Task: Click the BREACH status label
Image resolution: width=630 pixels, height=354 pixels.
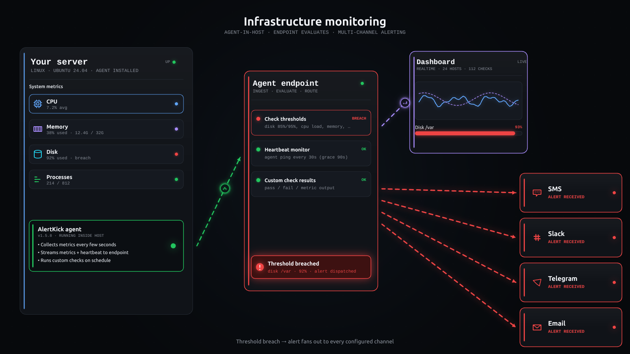Action: [x=359, y=118]
